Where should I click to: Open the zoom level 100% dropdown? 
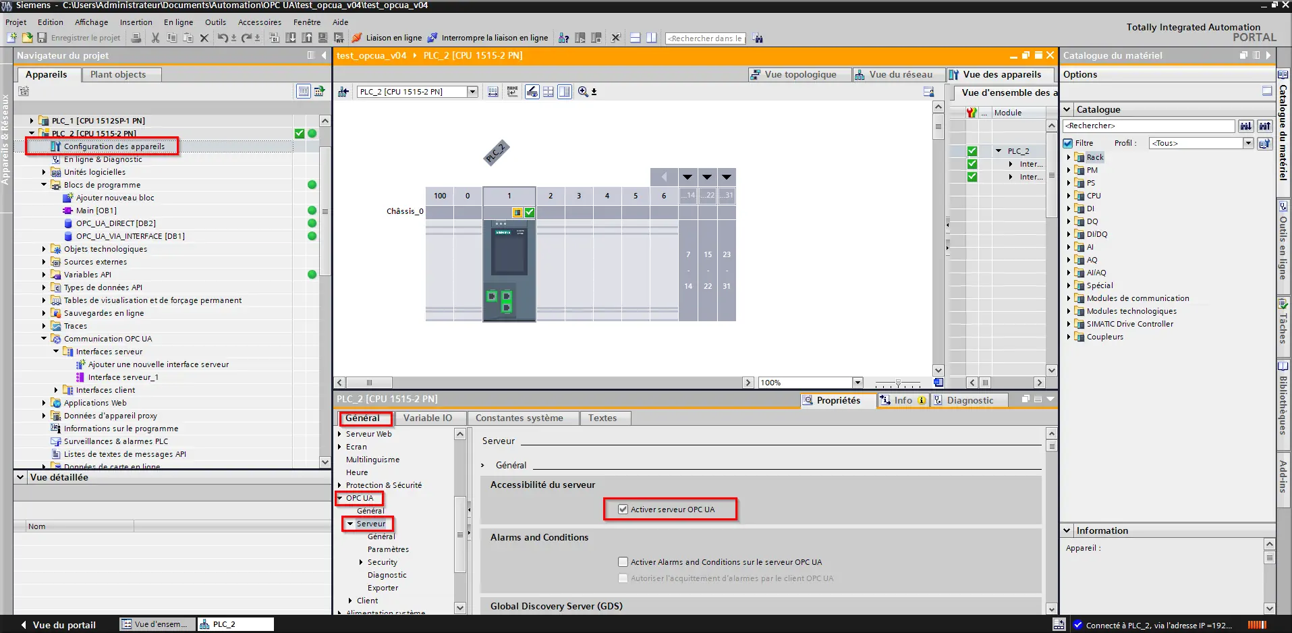click(858, 383)
